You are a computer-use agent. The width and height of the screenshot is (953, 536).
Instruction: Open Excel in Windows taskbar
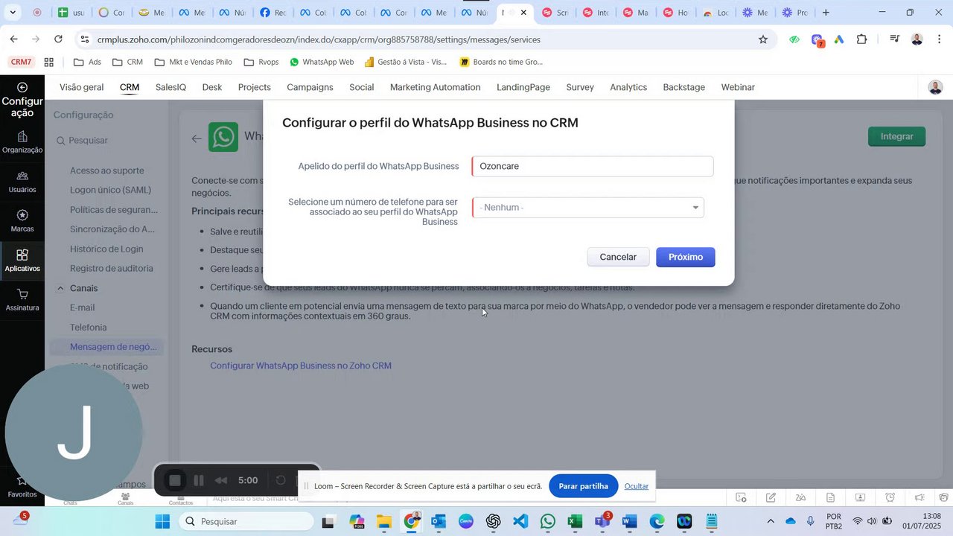(575, 521)
